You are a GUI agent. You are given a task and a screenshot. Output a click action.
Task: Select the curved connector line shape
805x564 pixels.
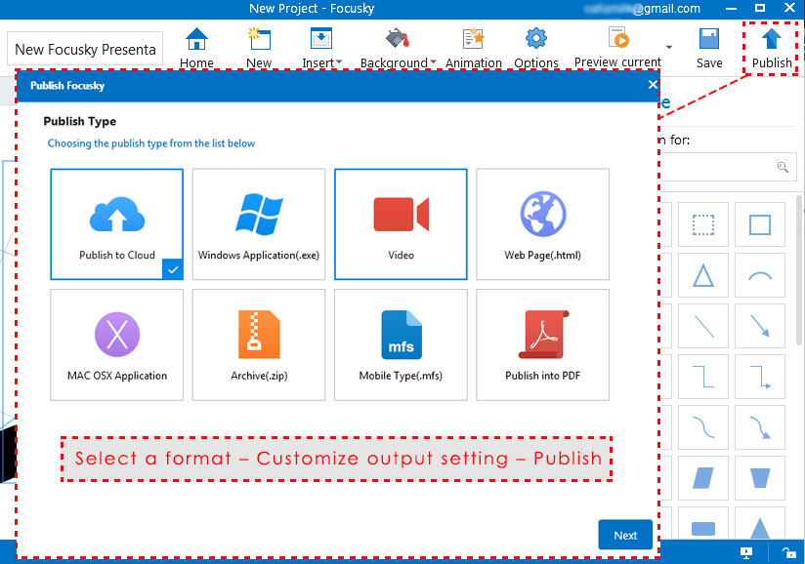pos(703,427)
